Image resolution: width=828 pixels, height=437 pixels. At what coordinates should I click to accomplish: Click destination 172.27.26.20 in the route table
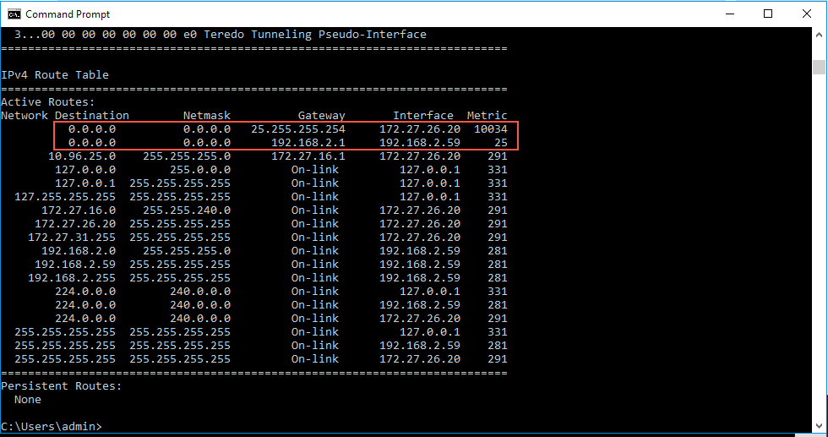(x=75, y=223)
